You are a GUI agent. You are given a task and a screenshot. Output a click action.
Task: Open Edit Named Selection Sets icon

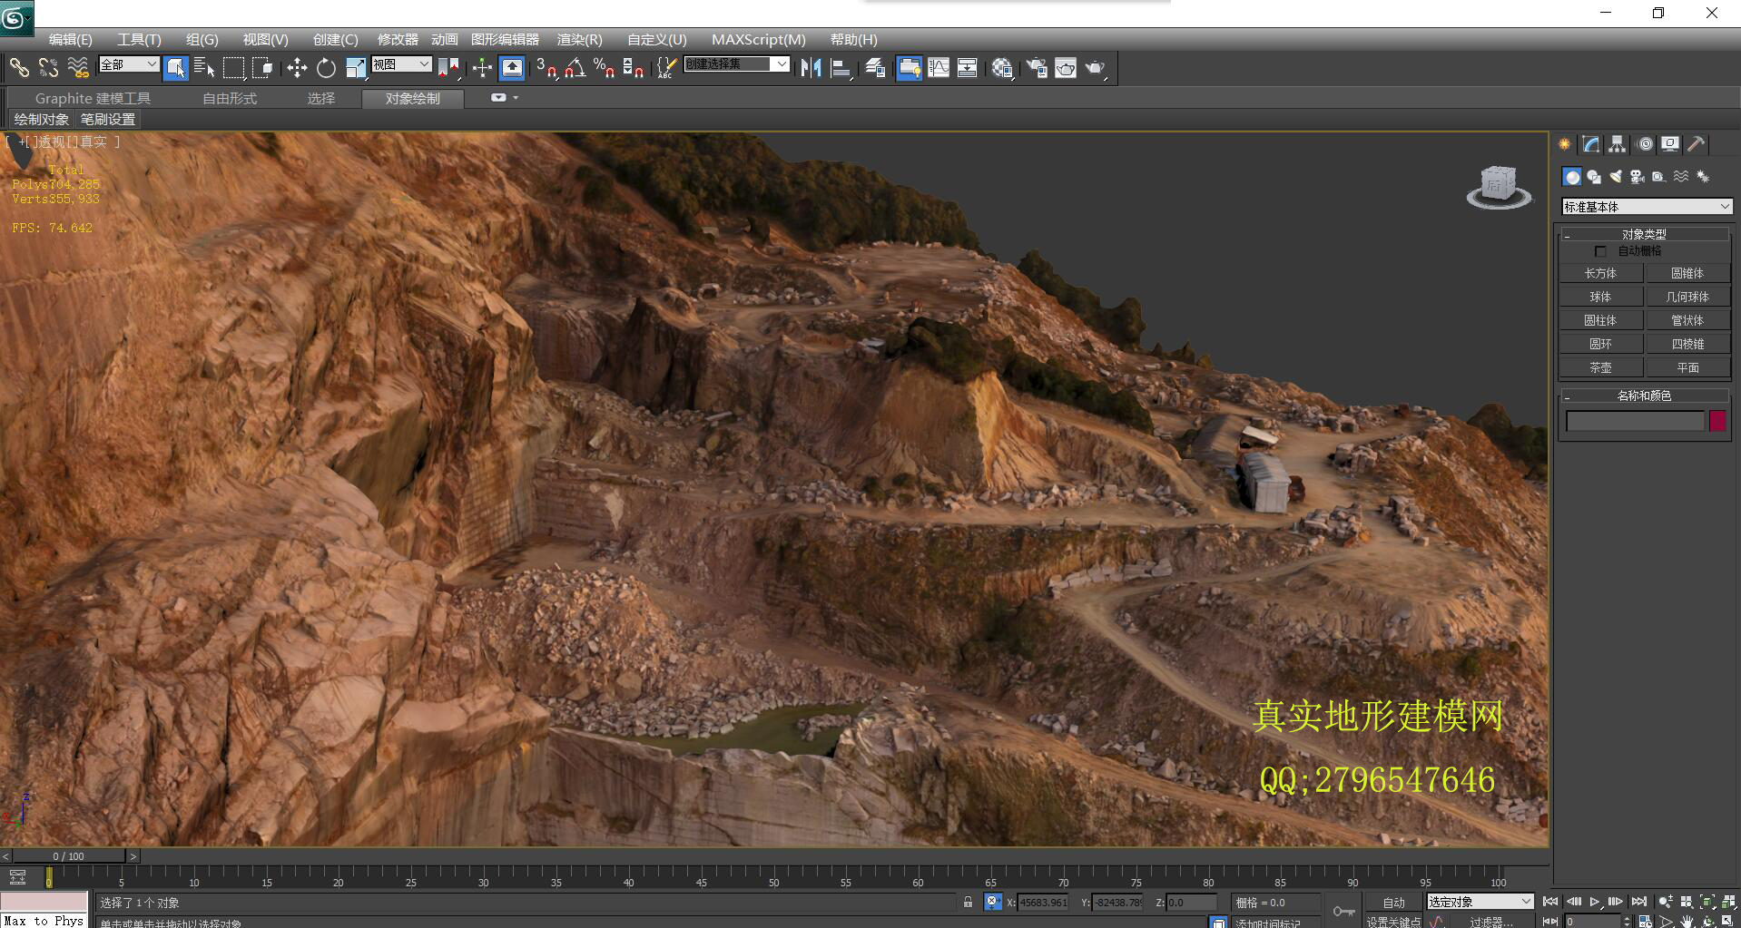click(666, 67)
